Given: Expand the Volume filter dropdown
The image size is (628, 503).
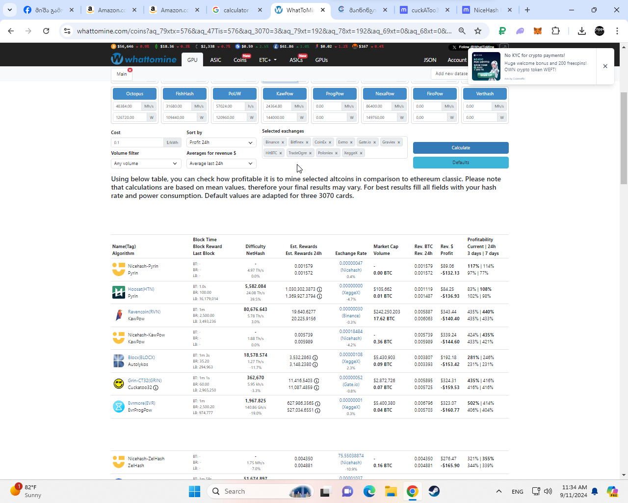Looking at the screenshot, I should click(x=146, y=164).
